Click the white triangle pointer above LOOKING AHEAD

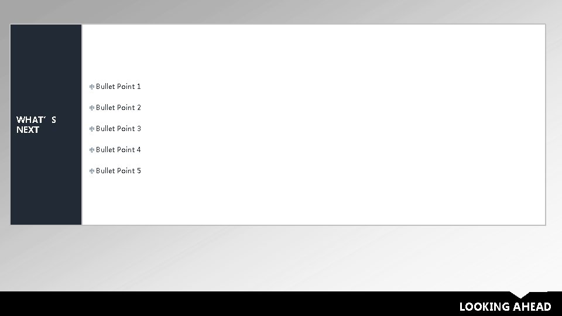pyautogui.click(x=520, y=294)
